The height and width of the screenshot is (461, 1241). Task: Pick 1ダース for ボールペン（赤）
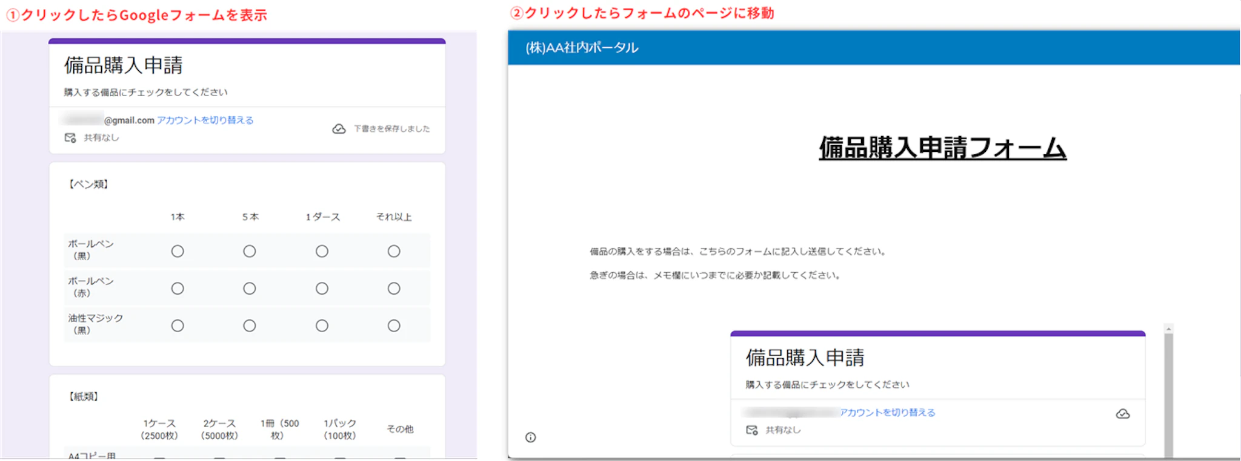pos(322,289)
